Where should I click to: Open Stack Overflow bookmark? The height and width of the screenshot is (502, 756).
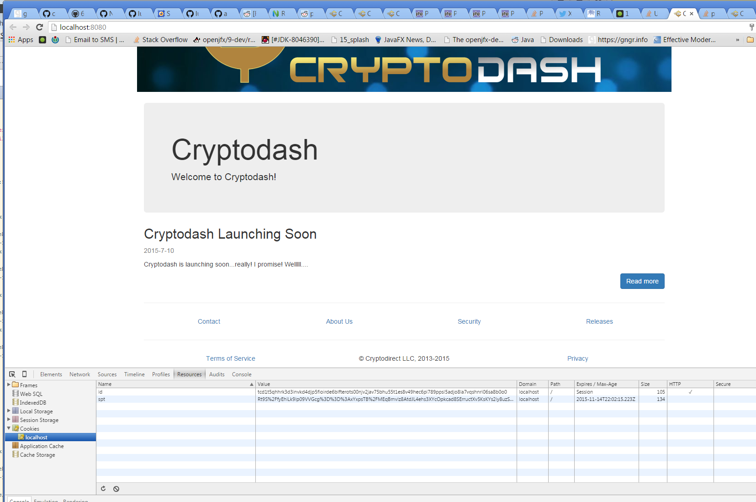pos(160,40)
